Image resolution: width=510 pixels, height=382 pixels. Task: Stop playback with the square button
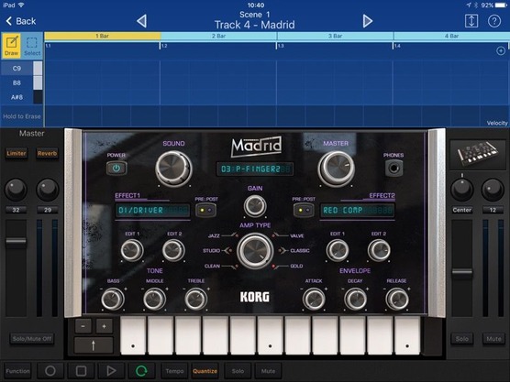[x=81, y=371]
